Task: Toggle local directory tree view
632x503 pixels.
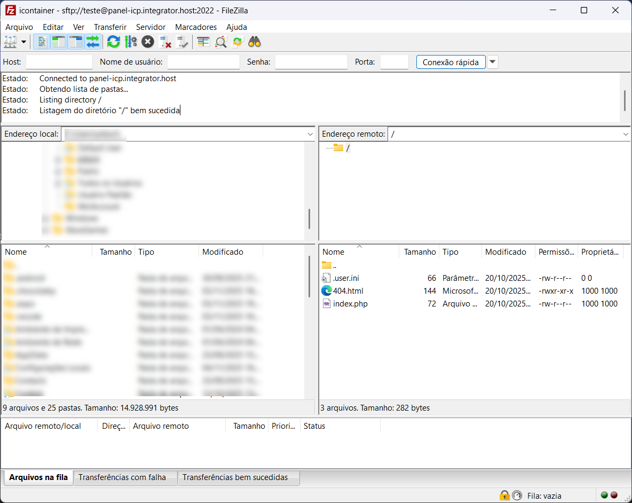Action: [x=58, y=42]
